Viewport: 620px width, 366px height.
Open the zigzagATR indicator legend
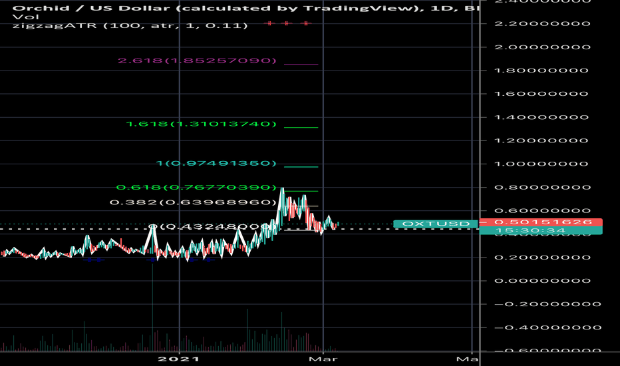point(130,26)
